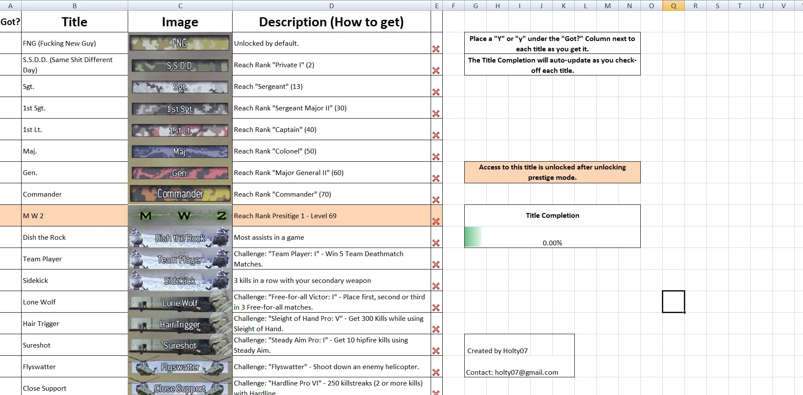Click the Got? cell for Sidekick row
The width and height of the screenshot is (803, 395).
[x=10, y=280]
